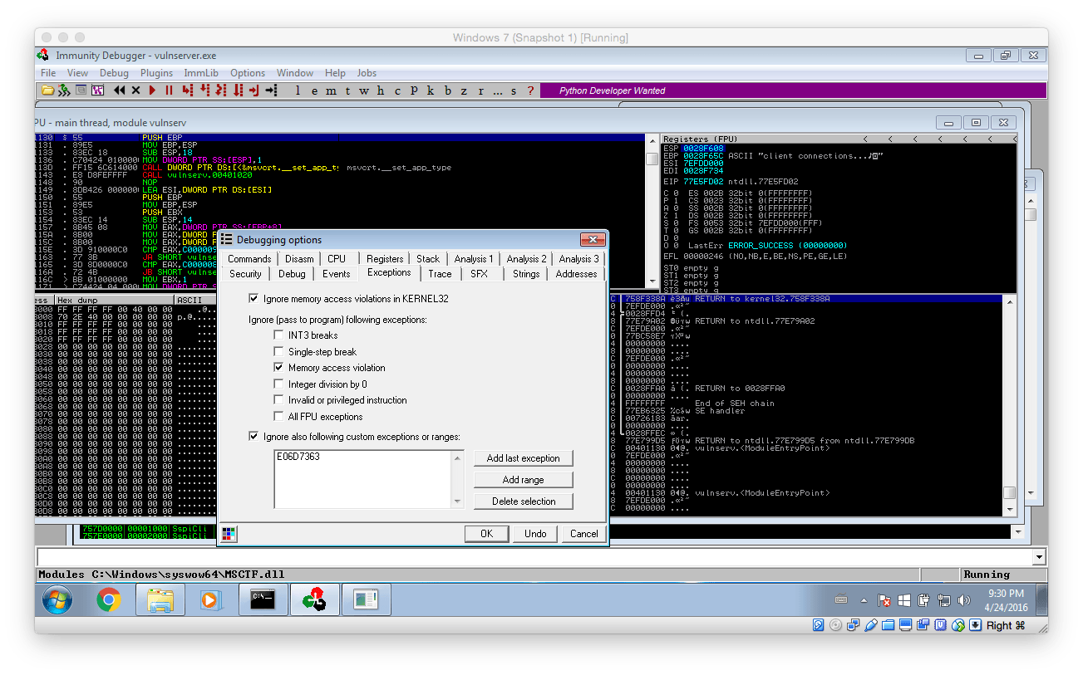Show executable modules with 'e' toolbar button
This screenshot has height=675, width=1083.
(x=314, y=90)
